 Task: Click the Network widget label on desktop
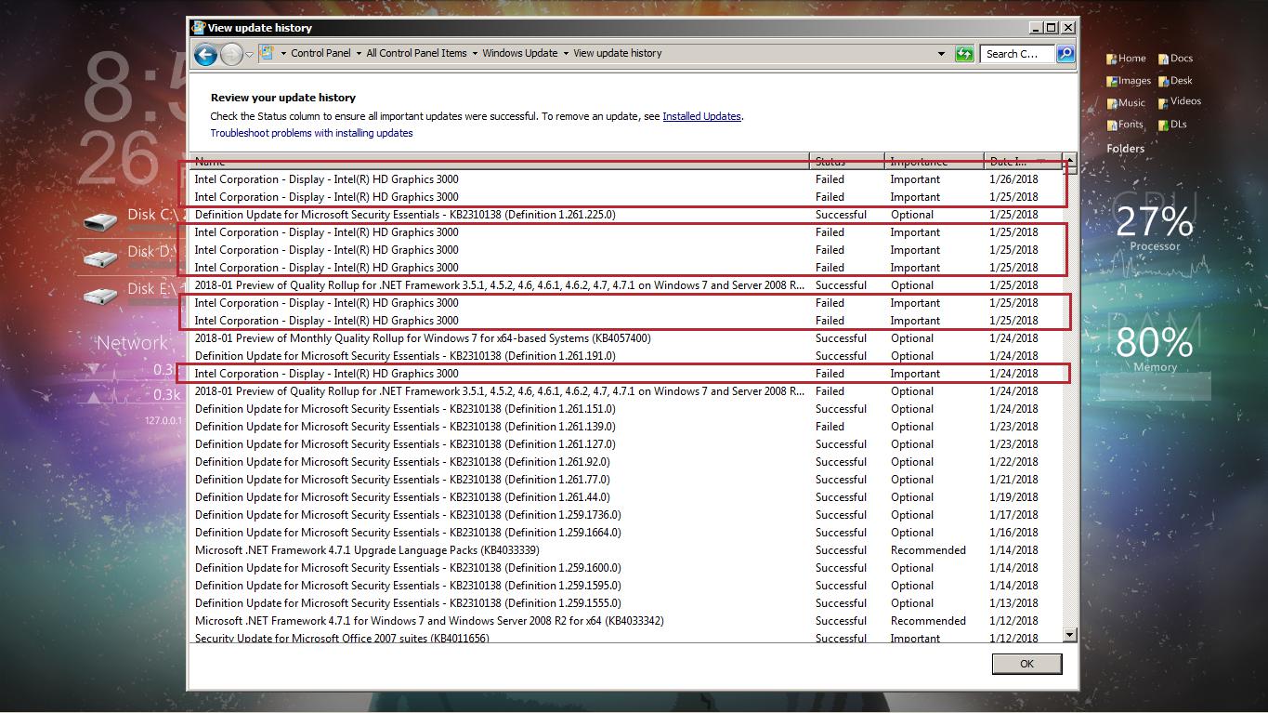click(132, 343)
